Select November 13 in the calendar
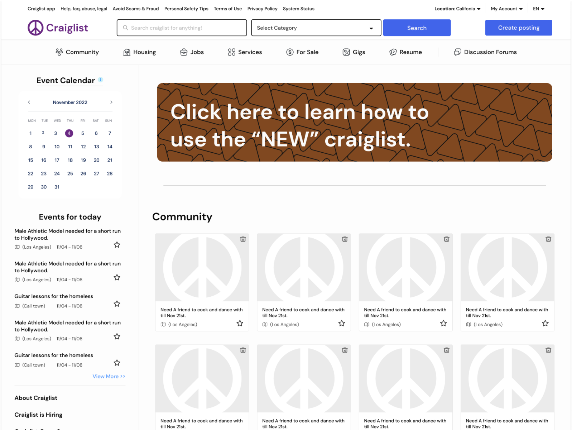The height and width of the screenshot is (430, 572). coord(97,147)
